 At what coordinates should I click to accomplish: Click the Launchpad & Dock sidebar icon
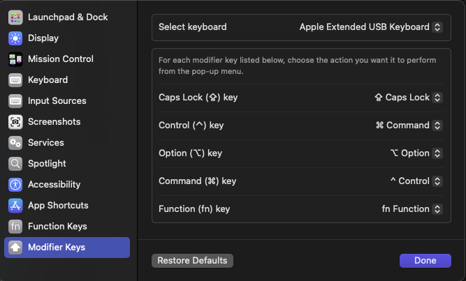click(x=15, y=17)
